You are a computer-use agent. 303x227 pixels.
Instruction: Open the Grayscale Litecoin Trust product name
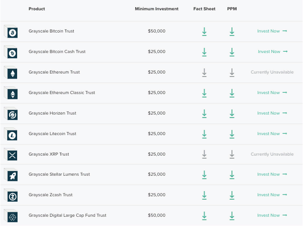click(x=52, y=134)
